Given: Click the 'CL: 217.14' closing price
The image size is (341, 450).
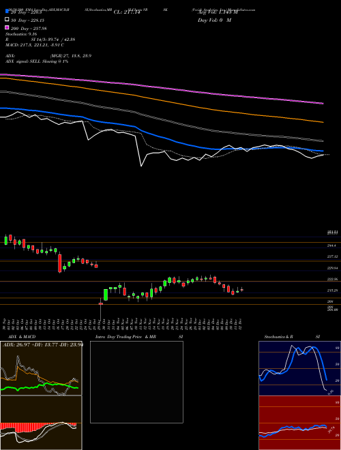Looking at the screenshot, I should click(x=127, y=12).
